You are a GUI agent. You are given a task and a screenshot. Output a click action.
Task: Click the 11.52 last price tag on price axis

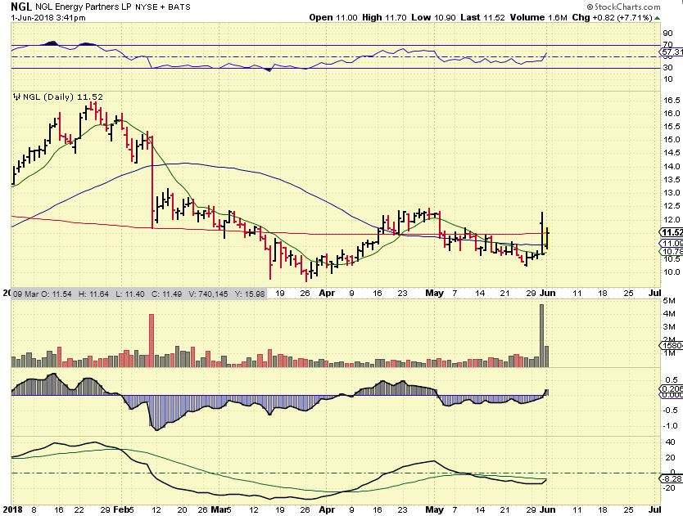[672, 232]
